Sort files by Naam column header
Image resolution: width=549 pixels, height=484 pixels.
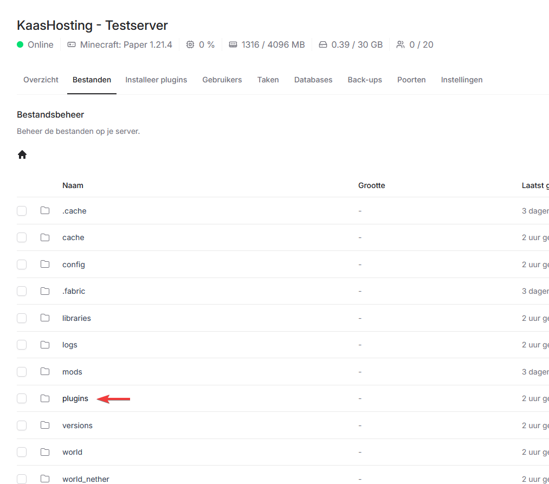pos(73,185)
